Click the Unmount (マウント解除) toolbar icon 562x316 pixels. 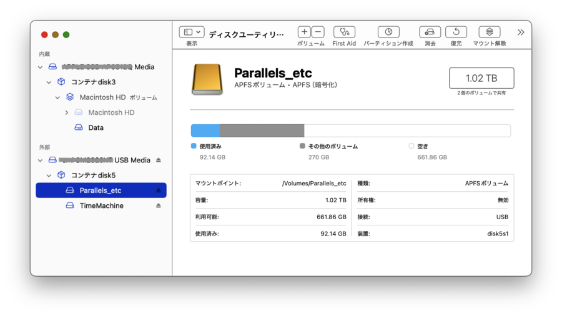[x=490, y=32]
